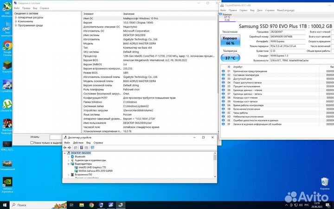Click the 'Этот компьютер' desktop icon
This screenshot has width=334, height=209.
tap(7, 29)
